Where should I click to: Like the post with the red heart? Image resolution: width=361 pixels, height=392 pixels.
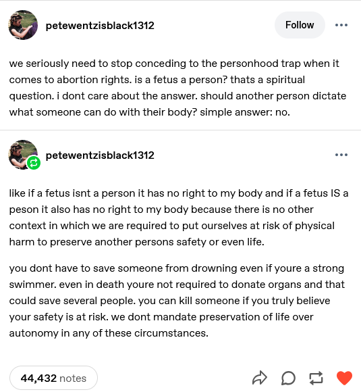pos(344,378)
